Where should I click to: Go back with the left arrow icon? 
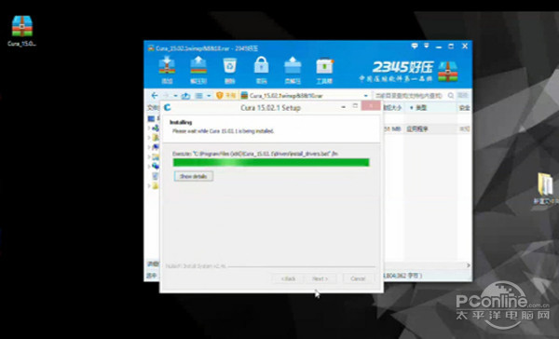tap(155, 96)
